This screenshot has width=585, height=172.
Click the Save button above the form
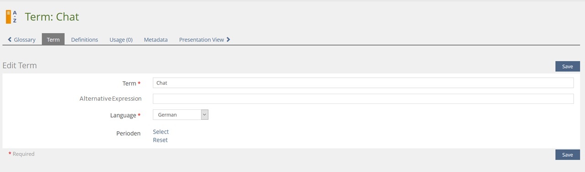(x=567, y=66)
